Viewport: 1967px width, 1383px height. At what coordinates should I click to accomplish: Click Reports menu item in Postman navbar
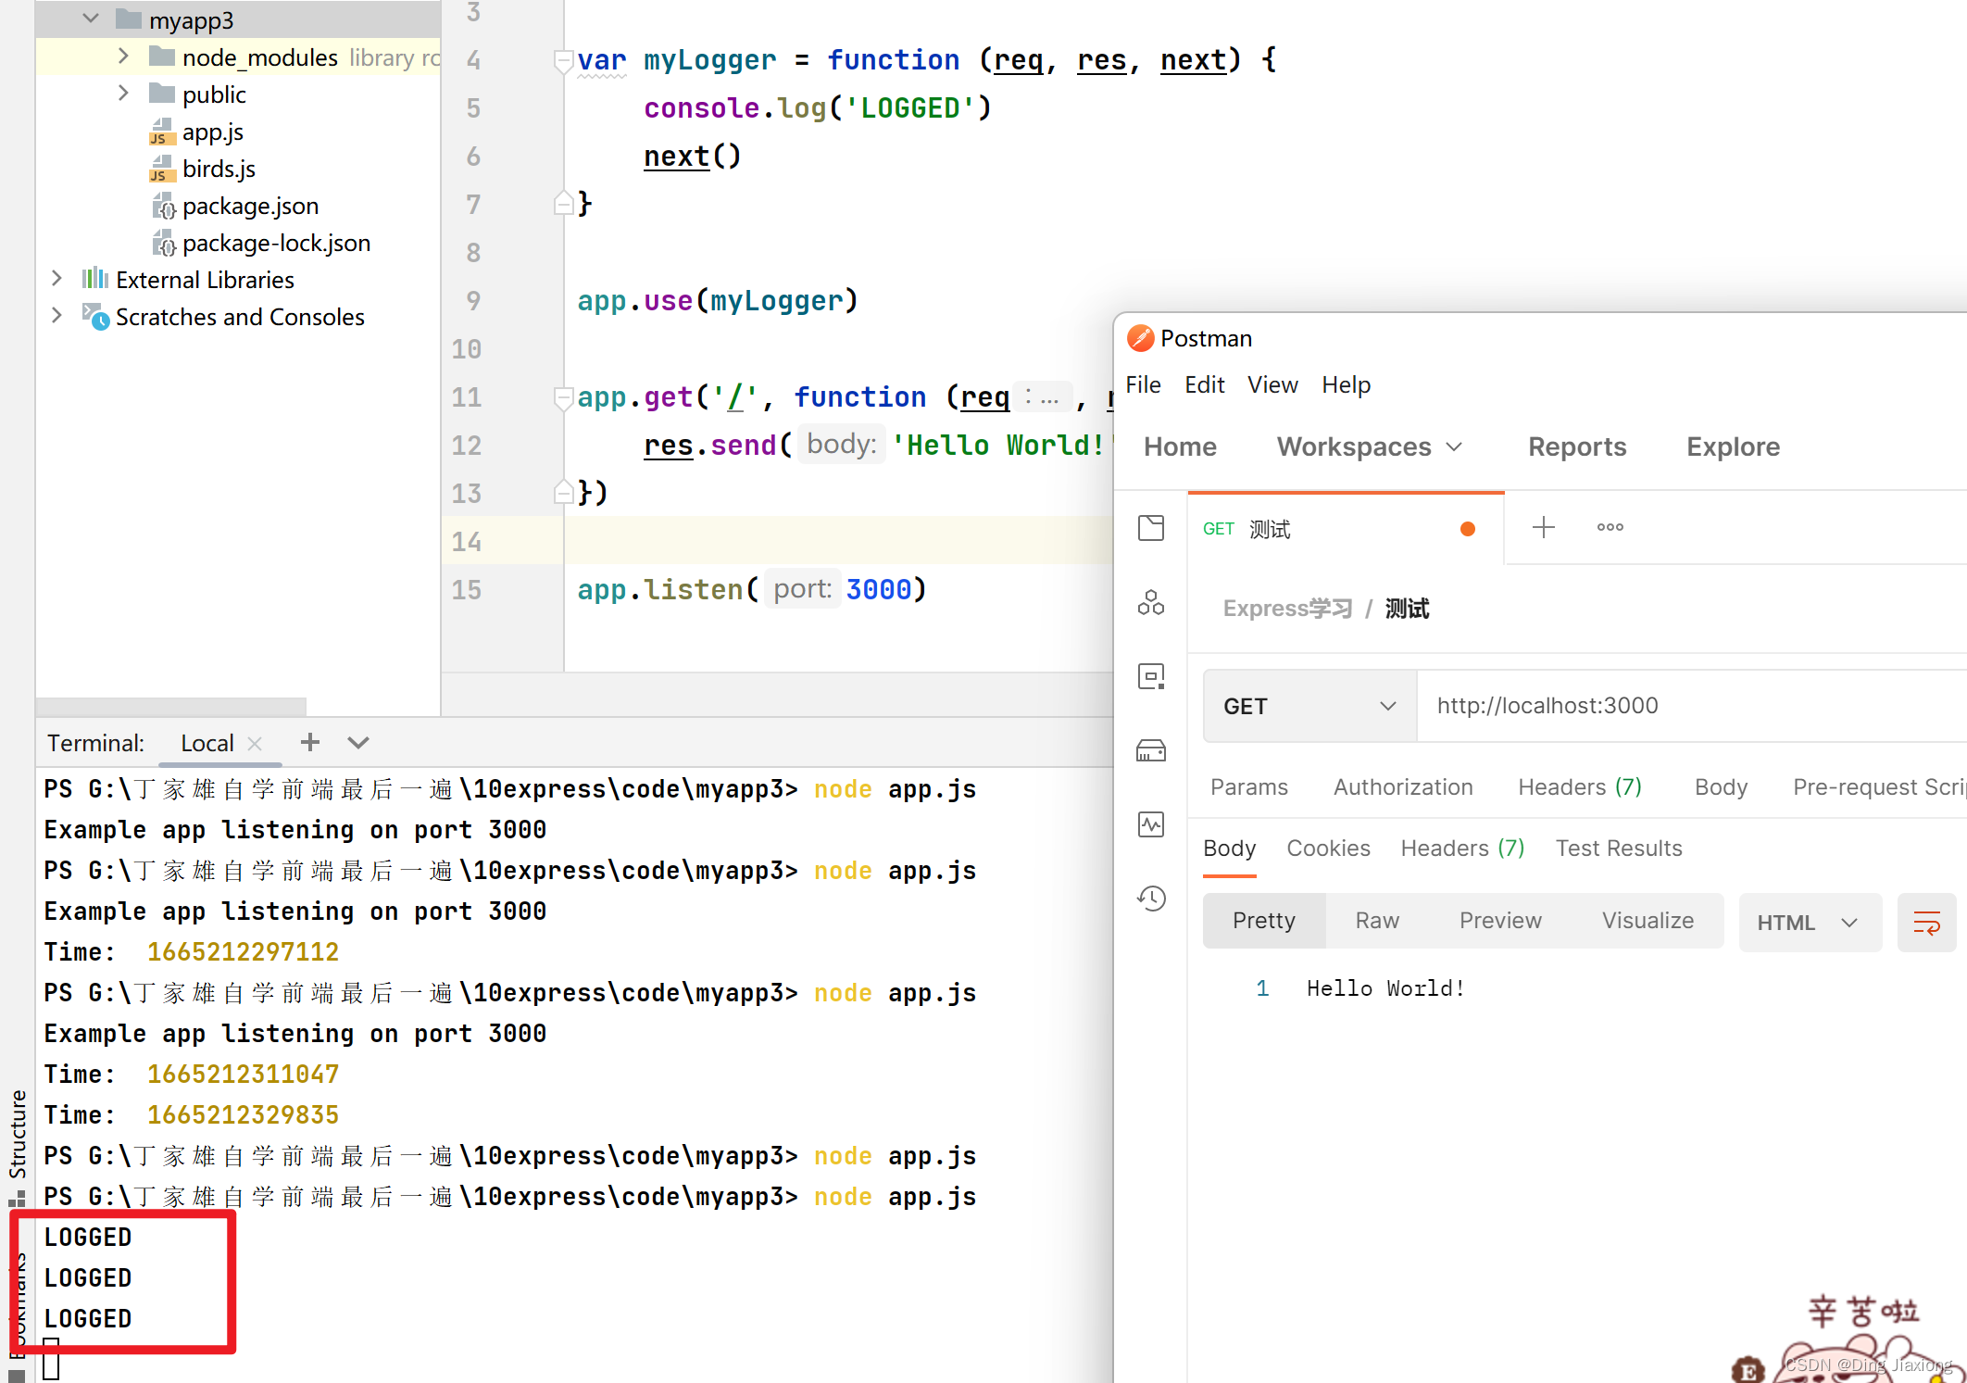pyautogui.click(x=1578, y=447)
